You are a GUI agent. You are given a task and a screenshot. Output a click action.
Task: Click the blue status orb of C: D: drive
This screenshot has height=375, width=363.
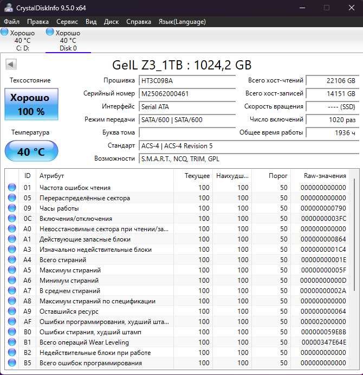(4, 32)
